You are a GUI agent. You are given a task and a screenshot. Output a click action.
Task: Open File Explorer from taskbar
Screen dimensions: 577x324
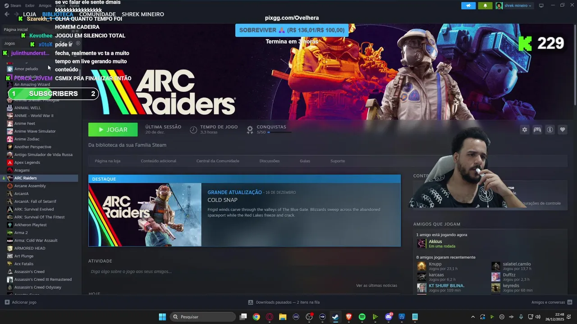[x=283, y=317]
